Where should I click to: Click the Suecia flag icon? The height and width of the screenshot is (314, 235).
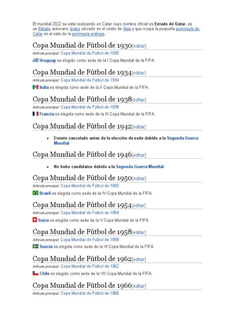point(35,246)
